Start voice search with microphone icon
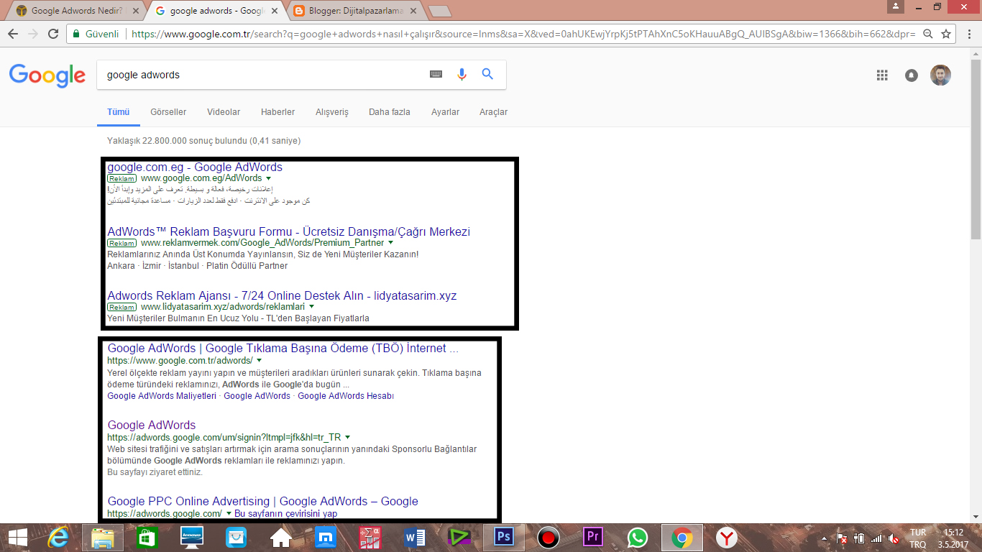Viewport: 982px width, 552px height. click(x=462, y=74)
